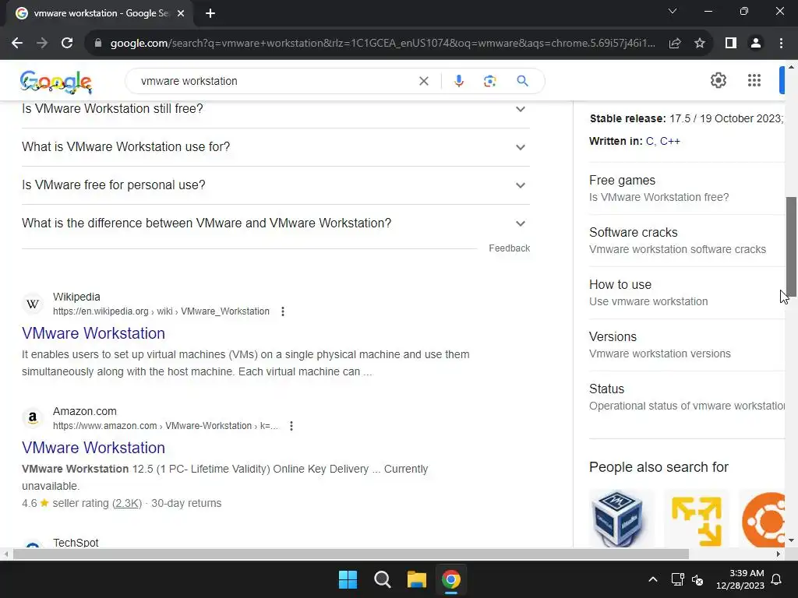Open network status tray icon
The height and width of the screenshot is (598, 798).
(677, 579)
